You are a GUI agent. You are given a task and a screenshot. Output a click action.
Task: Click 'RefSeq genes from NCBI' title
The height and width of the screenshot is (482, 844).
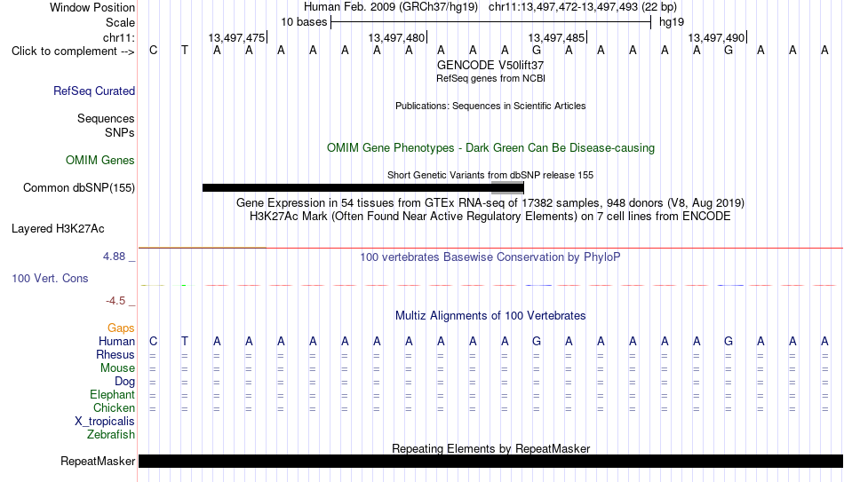490,78
